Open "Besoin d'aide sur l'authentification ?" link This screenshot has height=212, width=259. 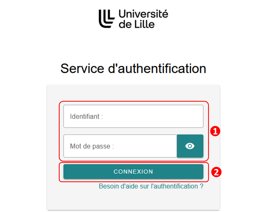151,186
